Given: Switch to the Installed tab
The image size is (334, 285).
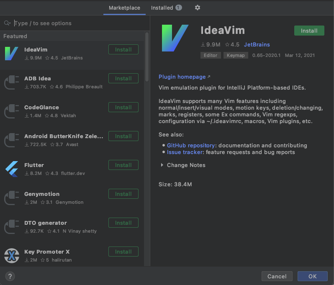Looking at the screenshot, I should [166, 8].
